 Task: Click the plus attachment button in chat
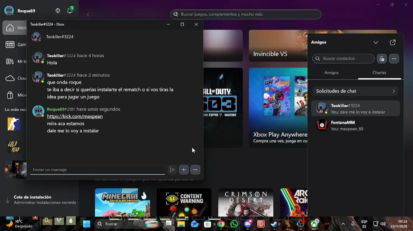pyautogui.click(x=184, y=170)
